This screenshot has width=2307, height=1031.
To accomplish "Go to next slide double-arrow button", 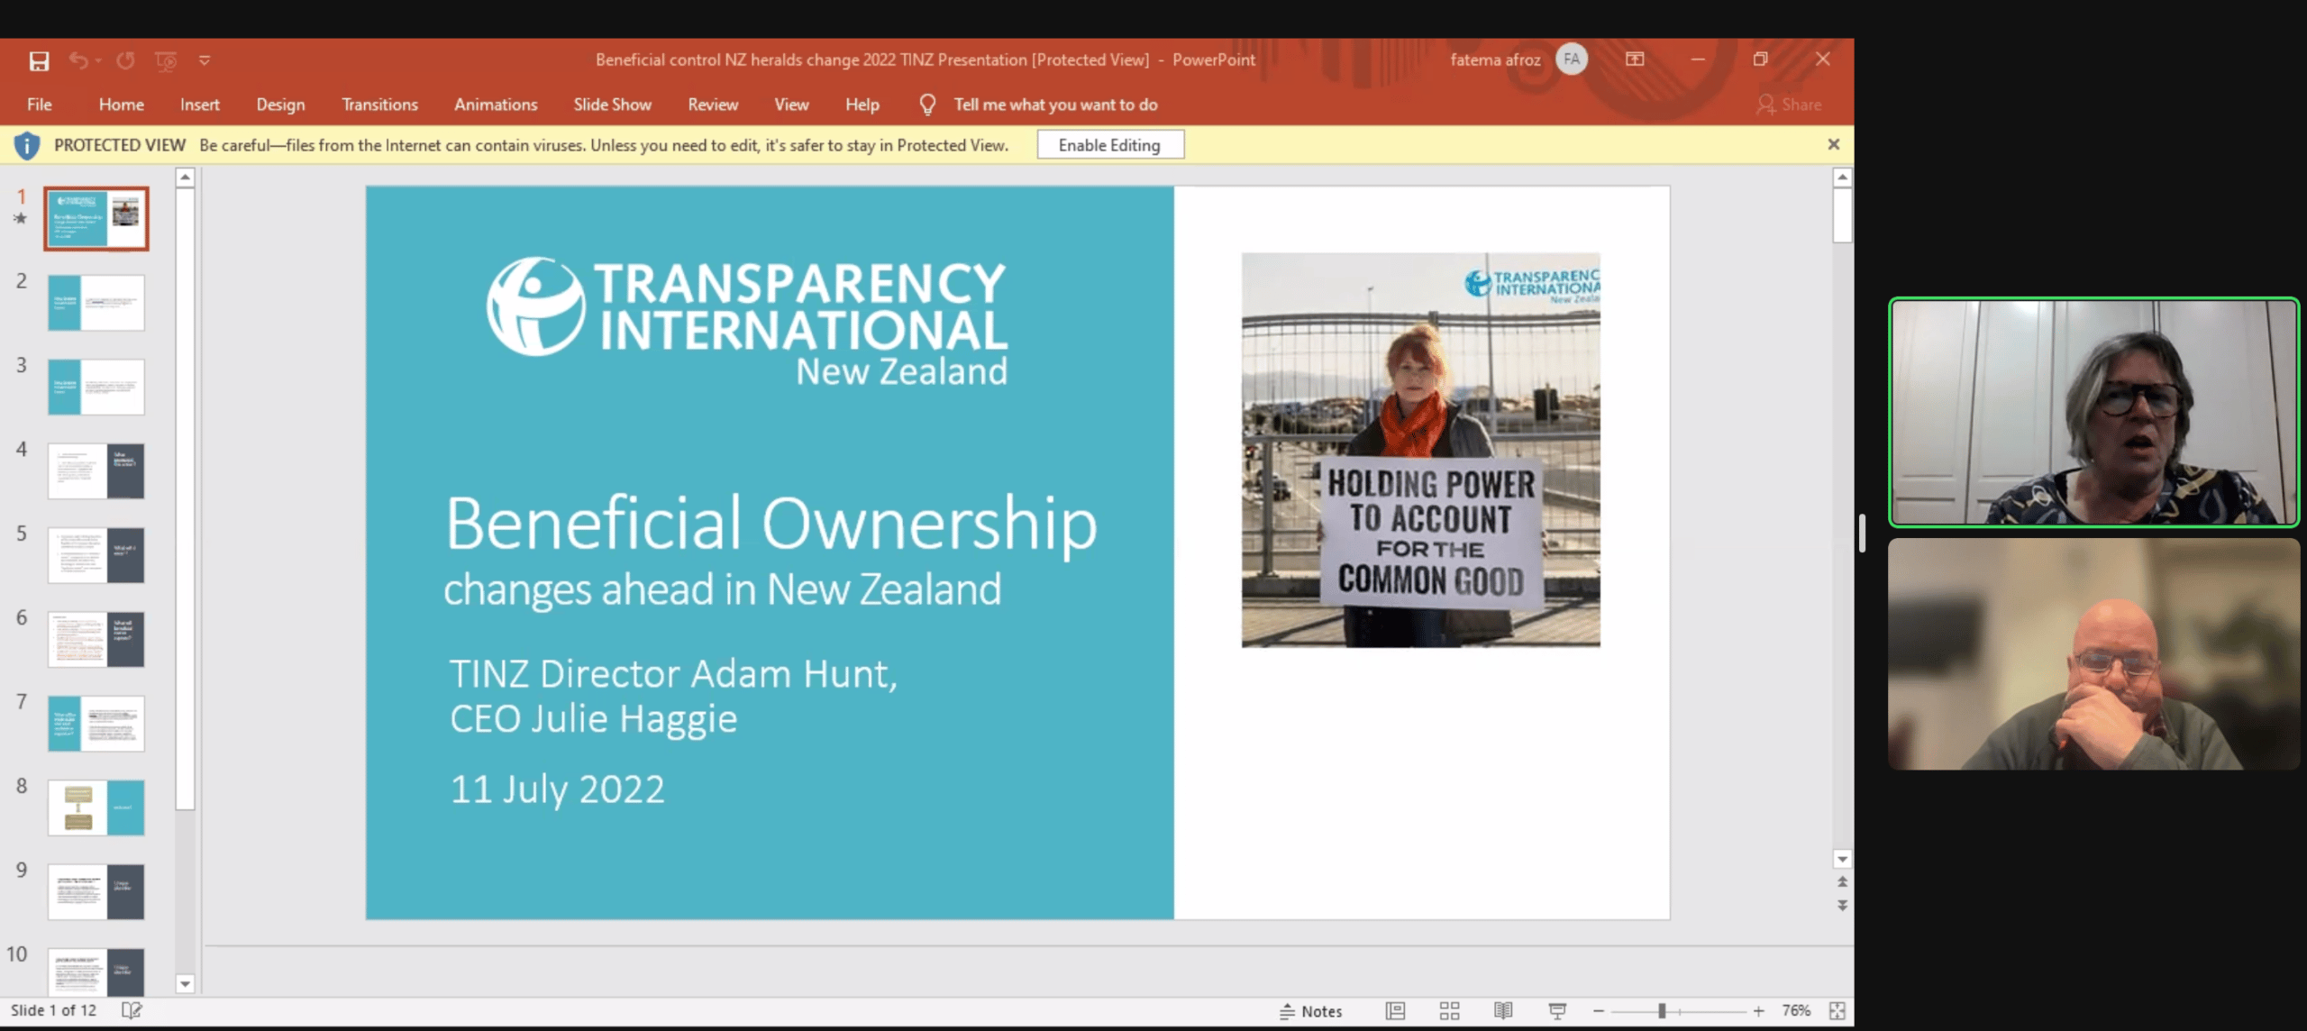I will coord(1843,905).
